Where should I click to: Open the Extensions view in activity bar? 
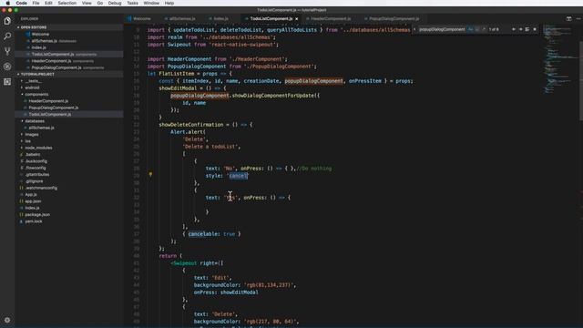pyautogui.click(x=7, y=81)
